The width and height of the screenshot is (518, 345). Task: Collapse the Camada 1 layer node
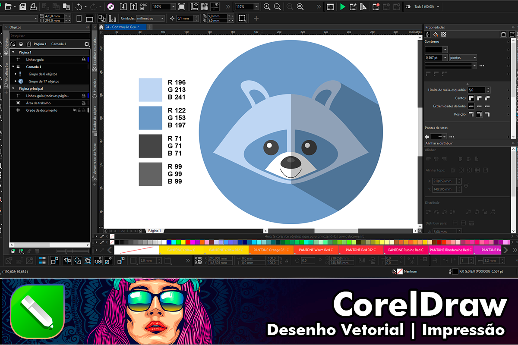[x=13, y=67]
